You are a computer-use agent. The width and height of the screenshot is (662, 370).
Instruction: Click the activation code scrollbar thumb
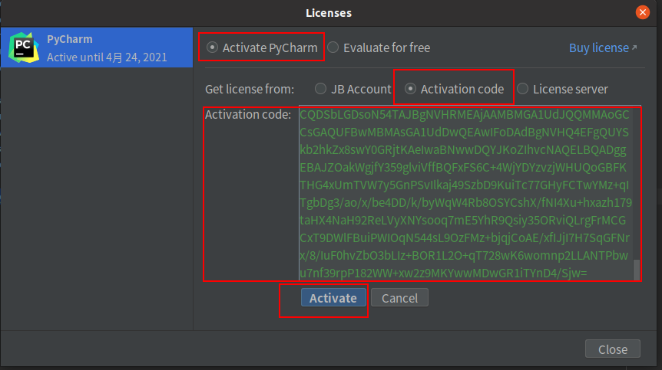coord(637,270)
